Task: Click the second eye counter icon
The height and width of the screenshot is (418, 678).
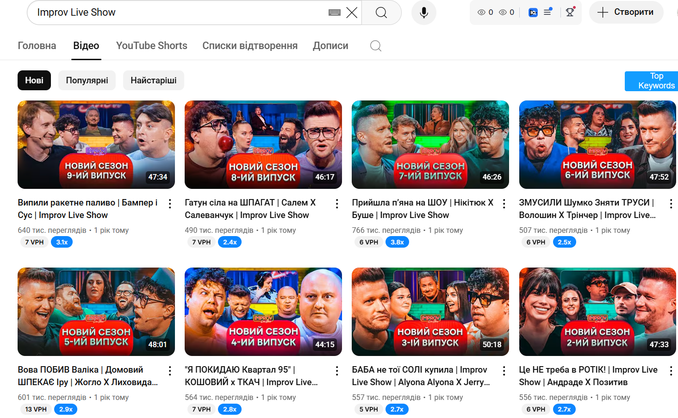Action: tap(503, 12)
